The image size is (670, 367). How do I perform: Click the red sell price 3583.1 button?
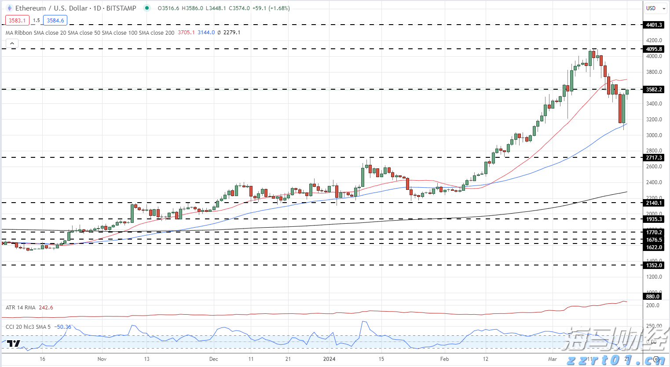pyautogui.click(x=17, y=20)
